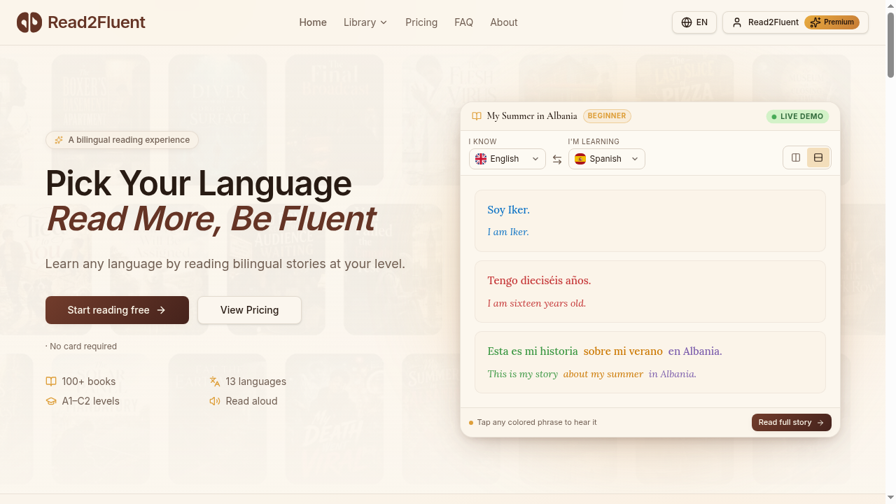Click the UK flag icon
The width and height of the screenshot is (896, 504).
click(x=481, y=159)
